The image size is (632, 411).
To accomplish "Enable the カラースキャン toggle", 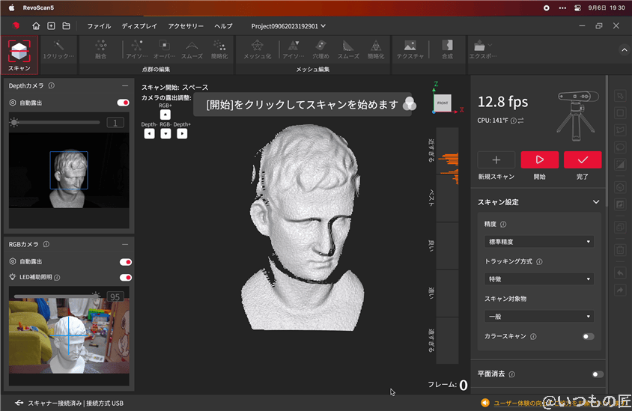I will coord(588,337).
